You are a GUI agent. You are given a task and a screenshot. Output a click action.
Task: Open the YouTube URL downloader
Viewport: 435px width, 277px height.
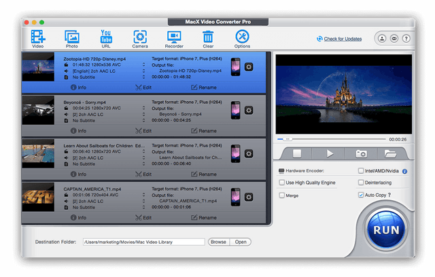point(106,38)
